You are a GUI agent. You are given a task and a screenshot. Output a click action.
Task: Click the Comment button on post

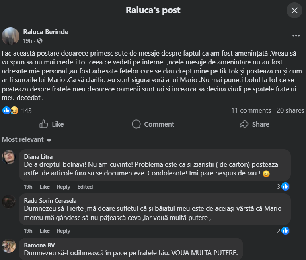point(153,124)
